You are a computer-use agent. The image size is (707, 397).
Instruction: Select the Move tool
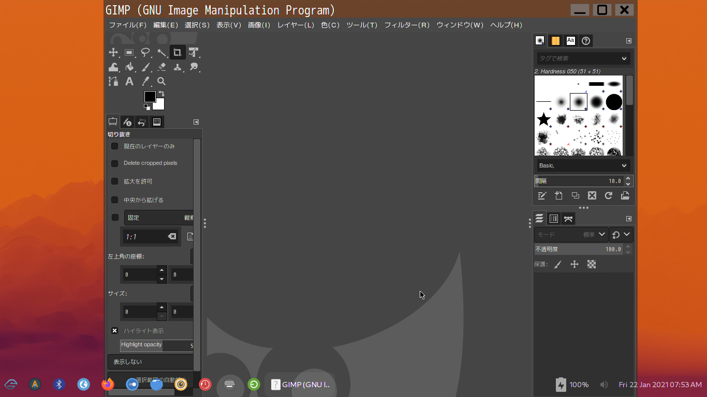(113, 52)
